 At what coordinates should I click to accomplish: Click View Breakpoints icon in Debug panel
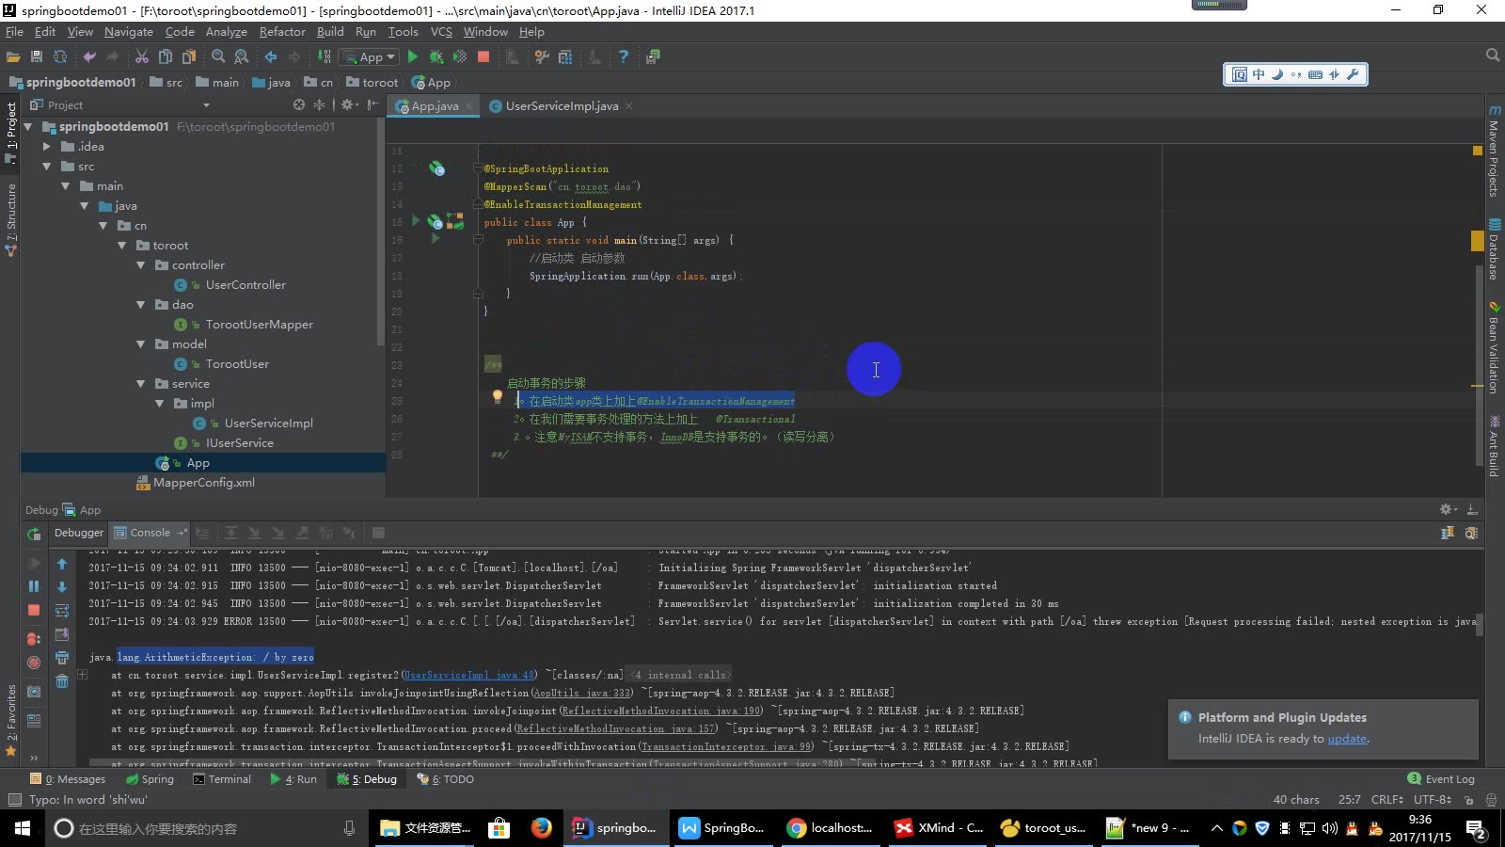(34, 639)
